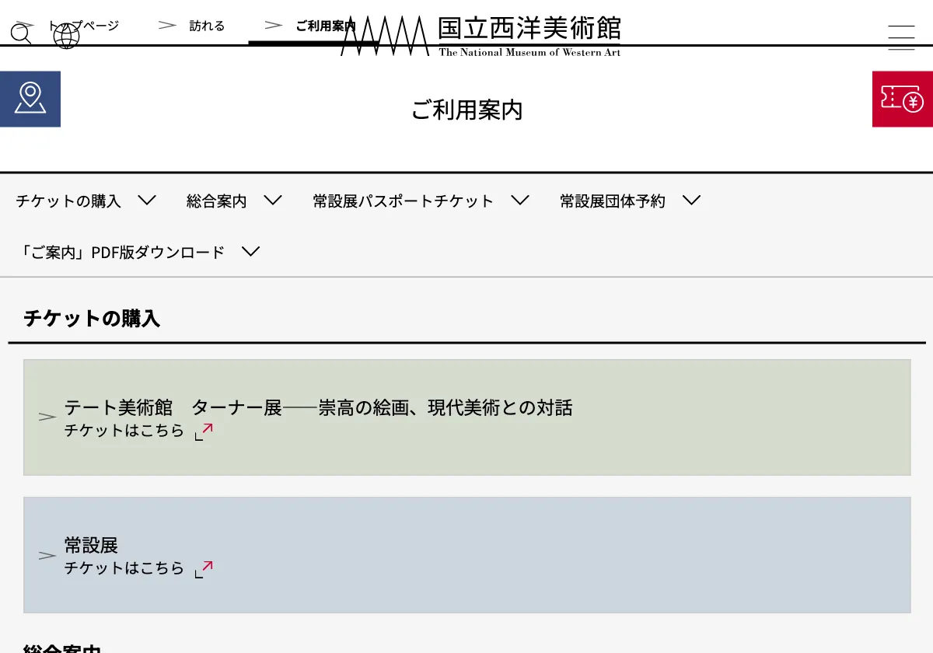Open the search magnifier icon
Image resolution: width=933 pixels, height=653 pixels.
[x=21, y=34]
